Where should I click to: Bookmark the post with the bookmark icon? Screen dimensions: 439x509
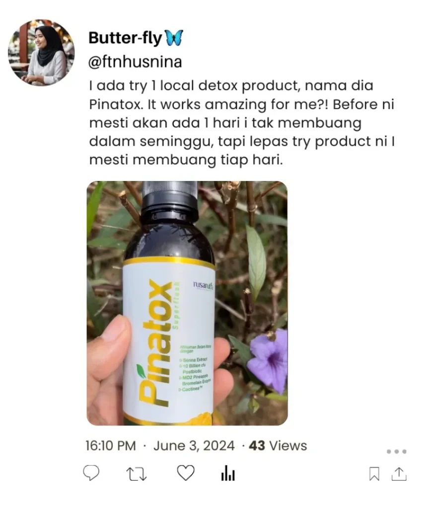[x=374, y=474]
